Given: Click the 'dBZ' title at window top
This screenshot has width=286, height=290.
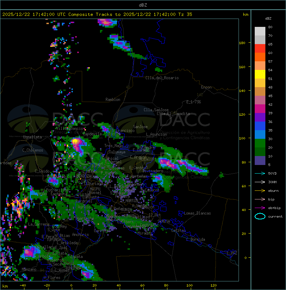Looking at the screenshot, I should [143, 5].
